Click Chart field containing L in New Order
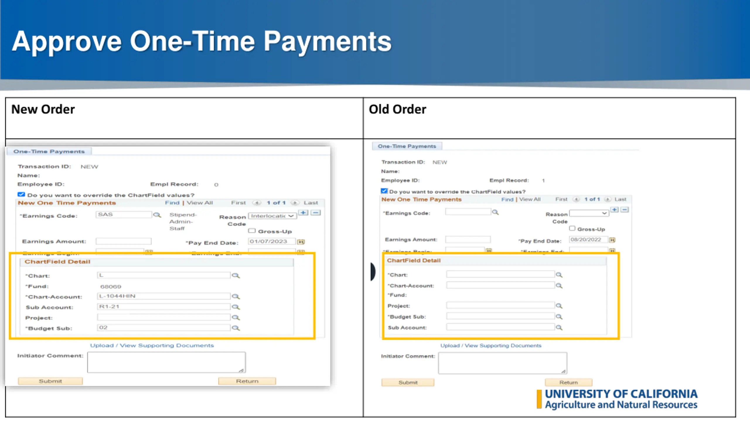The height and width of the screenshot is (422, 750). (x=163, y=275)
